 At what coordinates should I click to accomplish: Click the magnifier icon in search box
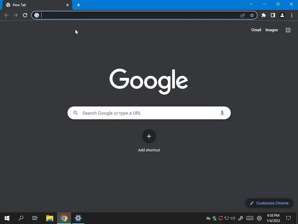76,113
